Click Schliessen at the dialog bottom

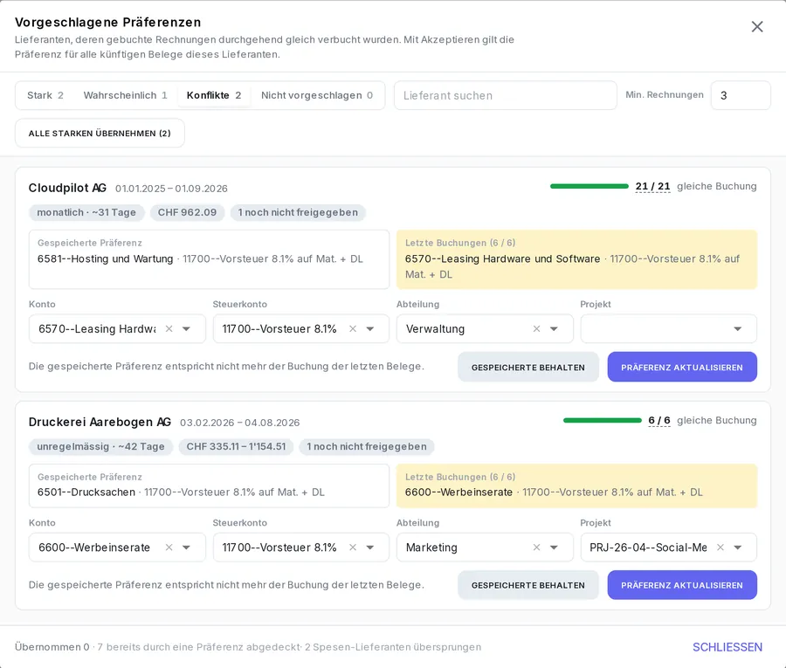coord(727,647)
